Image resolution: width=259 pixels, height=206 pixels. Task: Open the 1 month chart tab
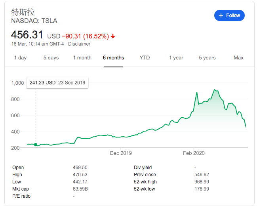point(82,58)
